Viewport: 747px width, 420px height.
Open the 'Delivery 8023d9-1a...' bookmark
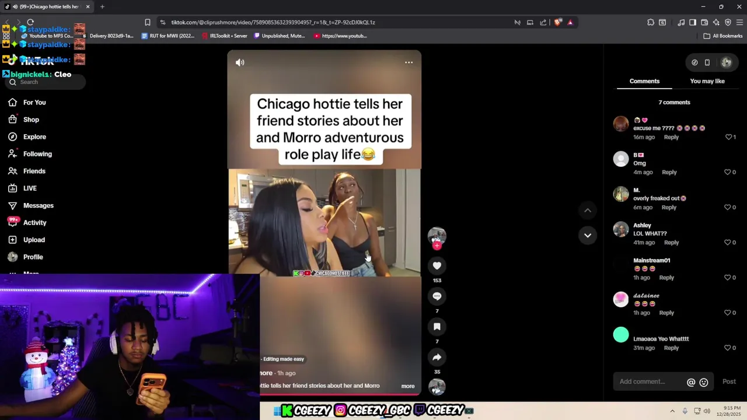[110, 36]
